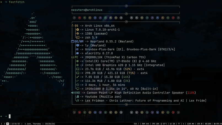The image size is (222, 125).
Task: Click the 'fastfetch' command text
Action: click(x=17, y=2)
